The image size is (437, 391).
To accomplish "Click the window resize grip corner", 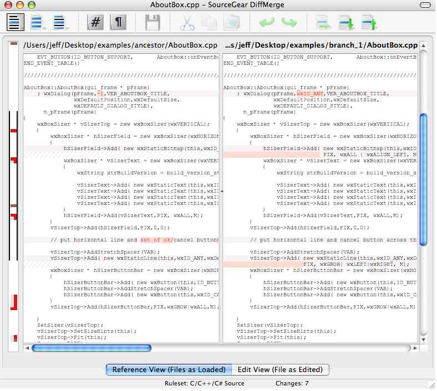I will (432, 385).
